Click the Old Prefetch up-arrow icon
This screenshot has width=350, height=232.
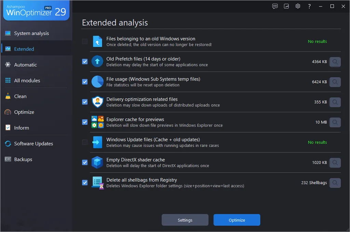97,61
